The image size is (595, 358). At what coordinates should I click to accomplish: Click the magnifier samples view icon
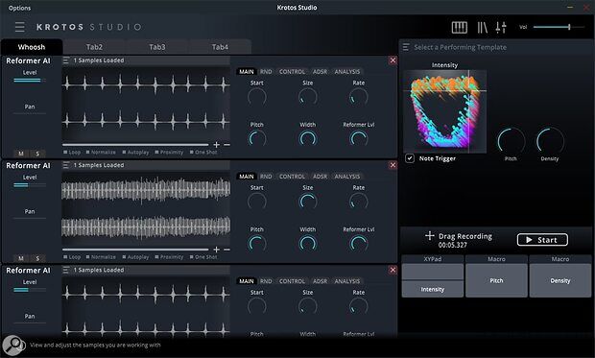click(x=13, y=345)
